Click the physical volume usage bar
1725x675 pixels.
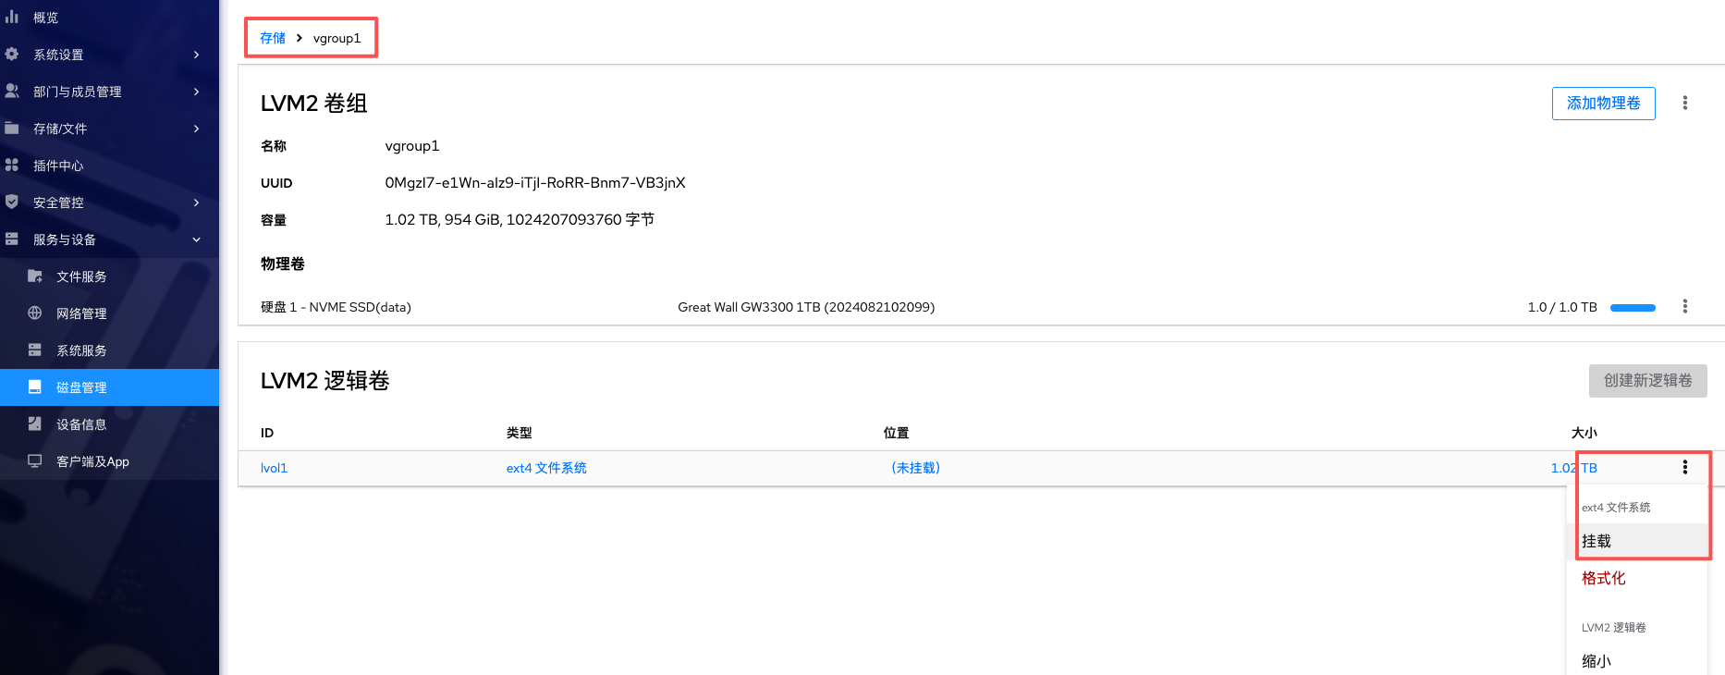click(1633, 307)
